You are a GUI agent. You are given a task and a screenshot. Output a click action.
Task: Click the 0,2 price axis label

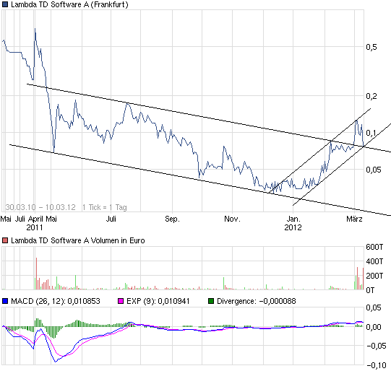pyautogui.click(x=371, y=96)
